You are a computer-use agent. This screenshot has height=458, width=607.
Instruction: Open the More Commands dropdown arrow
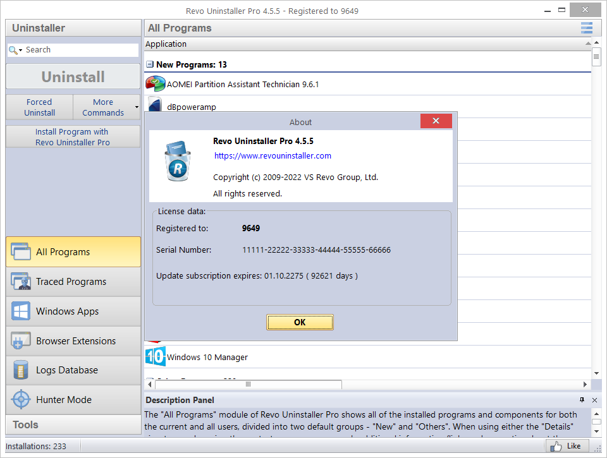(137, 107)
